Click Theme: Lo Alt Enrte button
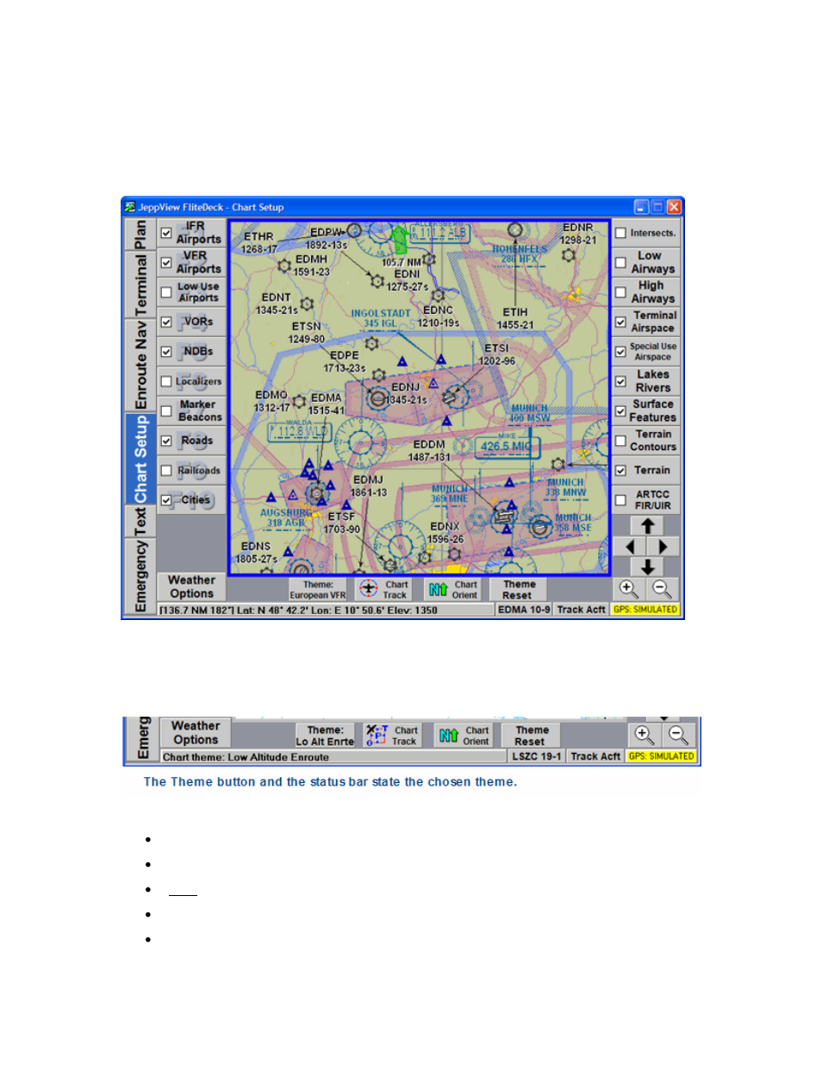Screen dimensions: 822x1065 tap(325, 736)
